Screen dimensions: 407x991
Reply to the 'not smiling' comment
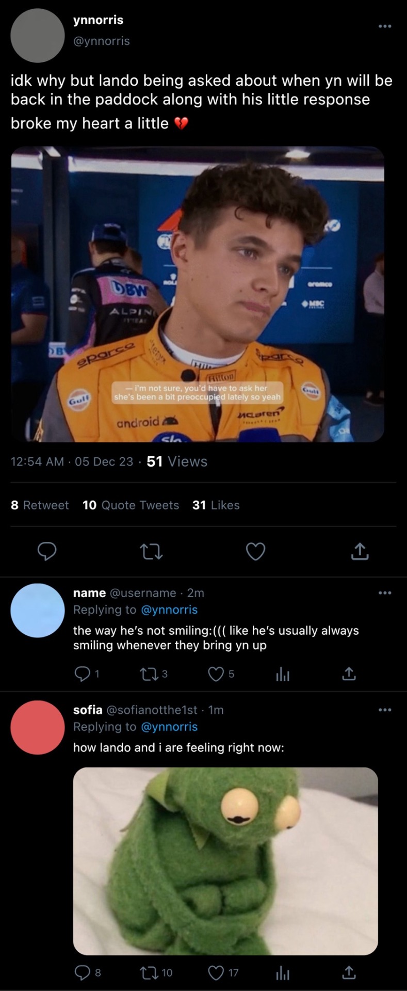(82, 674)
